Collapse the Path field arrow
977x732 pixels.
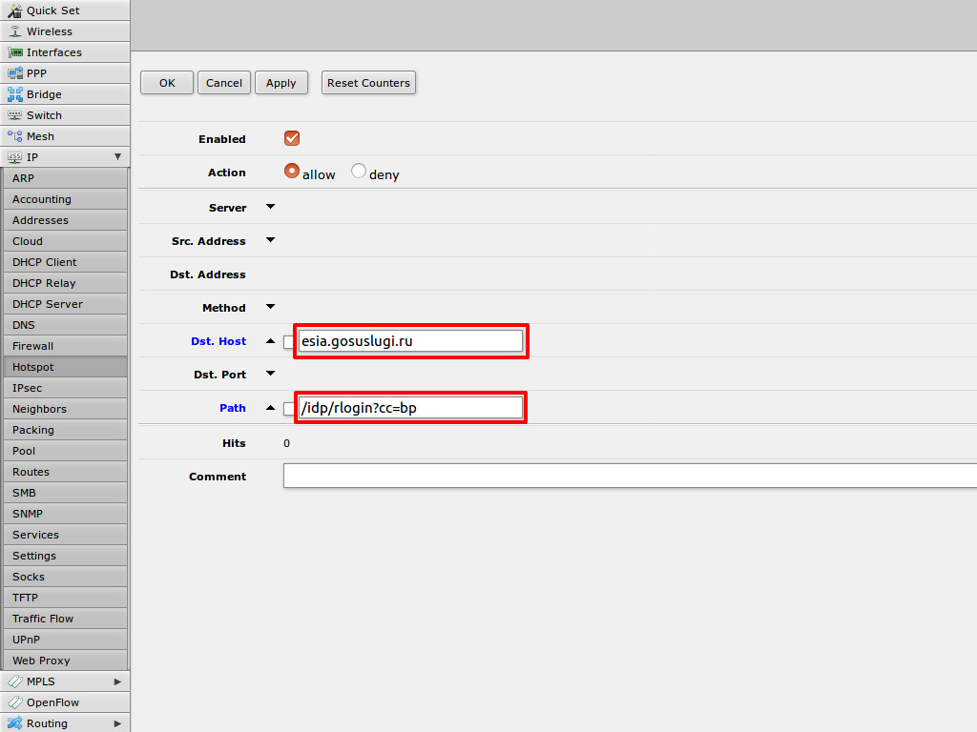point(270,408)
